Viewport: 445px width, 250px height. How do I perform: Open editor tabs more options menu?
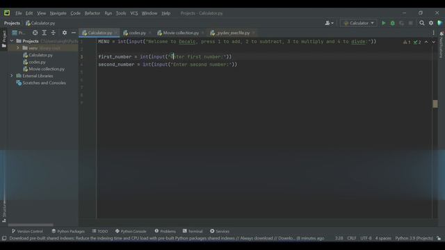[433, 33]
